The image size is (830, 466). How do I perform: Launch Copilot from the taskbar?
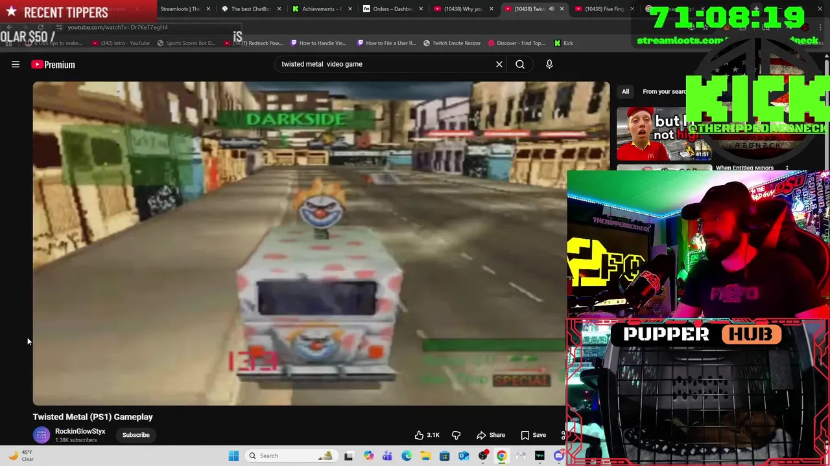tap(368, 456)
